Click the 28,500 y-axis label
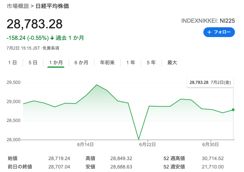 [x=14, y=121]
